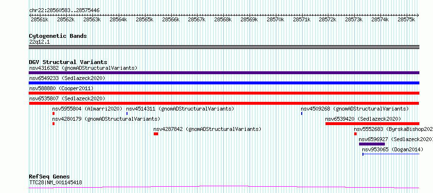Select the nsv6596927 purple variant bar
The image size is (433, 193).
pyautogui.click(x=372, y=144)
